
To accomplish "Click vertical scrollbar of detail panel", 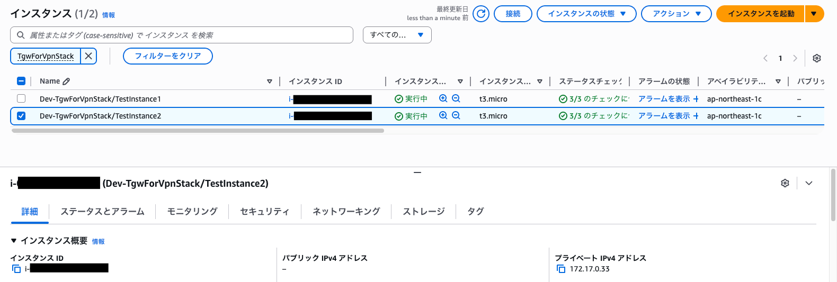I will pyautogui.click(x=833, y=195).
